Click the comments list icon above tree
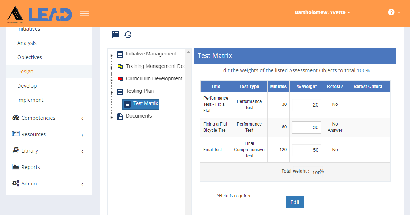 click(116, 34)
